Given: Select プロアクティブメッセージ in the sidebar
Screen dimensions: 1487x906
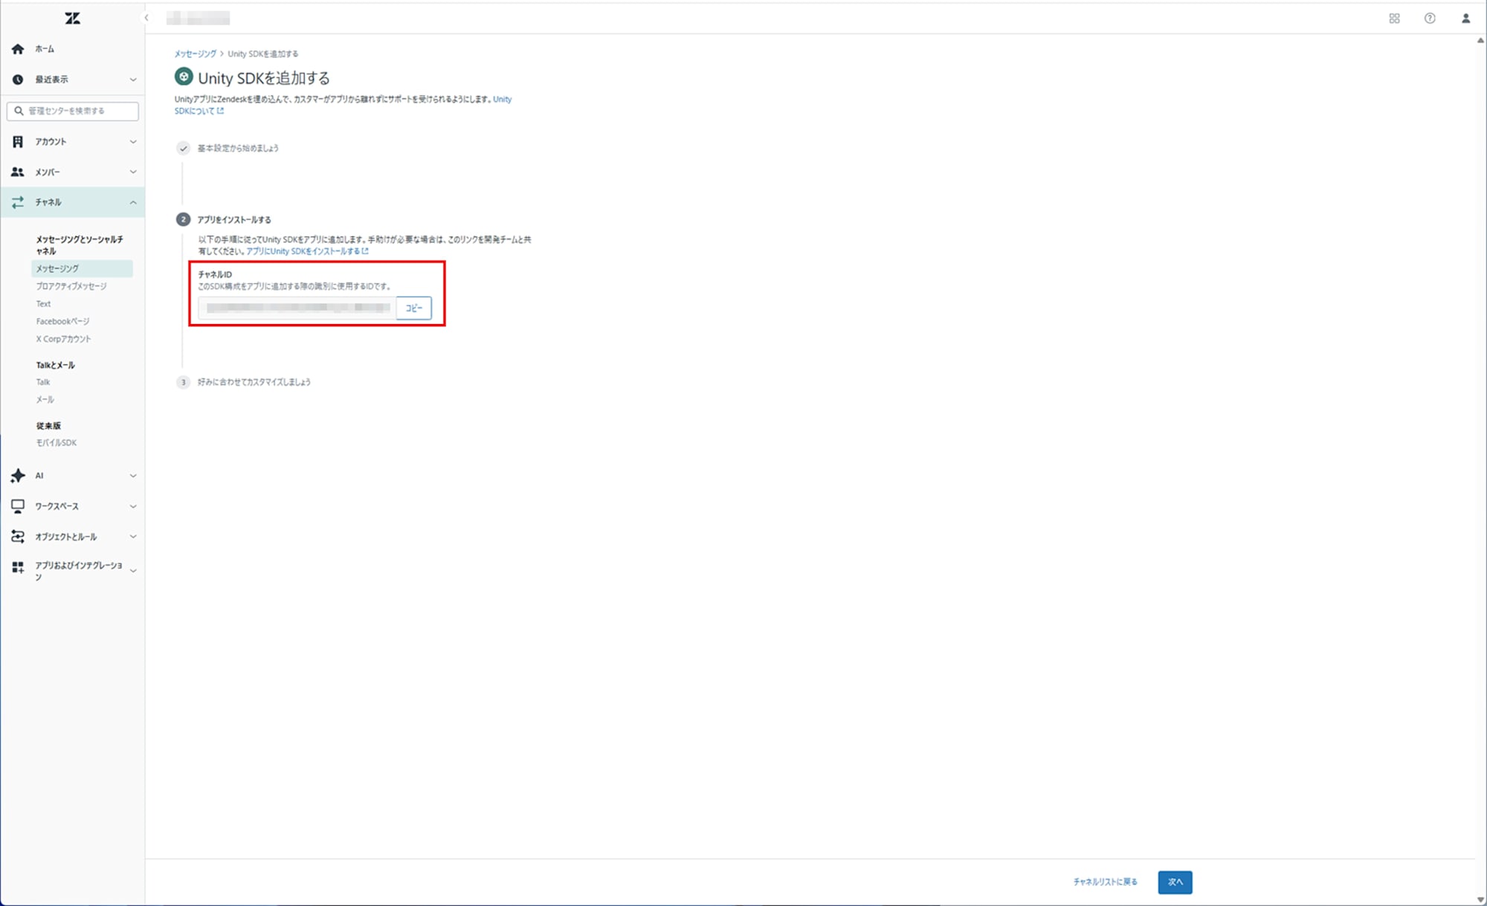Looking at the screenshot, I should [x=71, y=286].
